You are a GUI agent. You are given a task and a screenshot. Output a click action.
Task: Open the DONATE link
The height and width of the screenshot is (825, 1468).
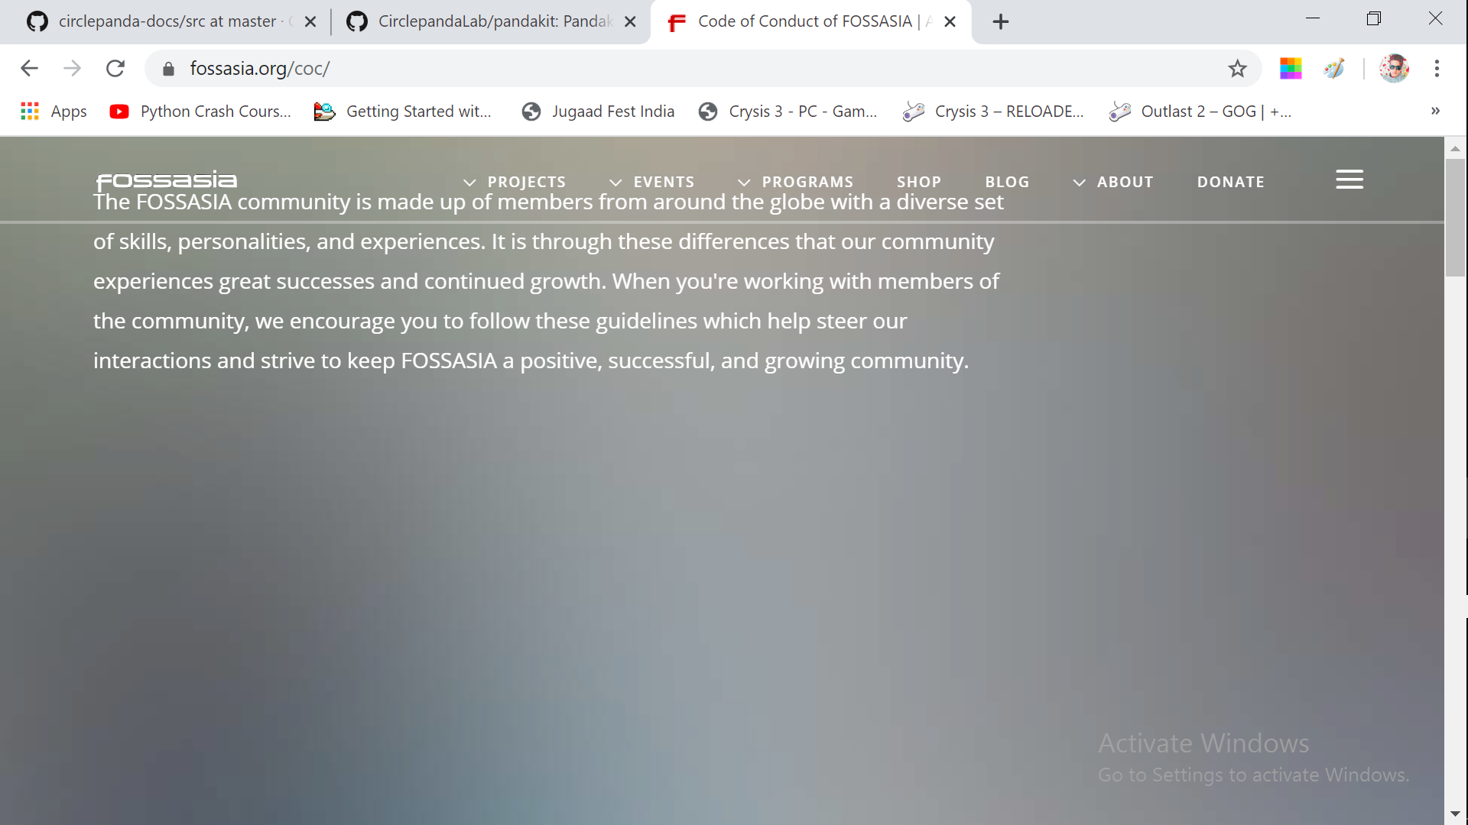click(x=1230, y=182)
